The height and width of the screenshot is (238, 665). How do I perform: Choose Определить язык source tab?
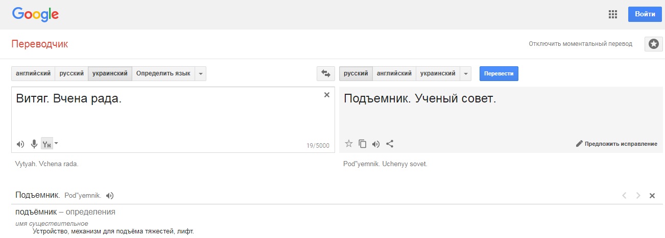(163, 73)
